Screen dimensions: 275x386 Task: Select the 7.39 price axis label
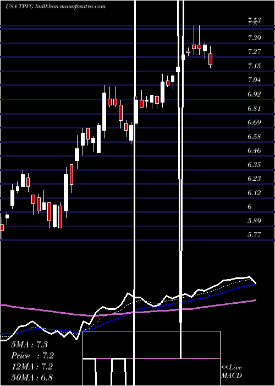[x=254, y=38]
